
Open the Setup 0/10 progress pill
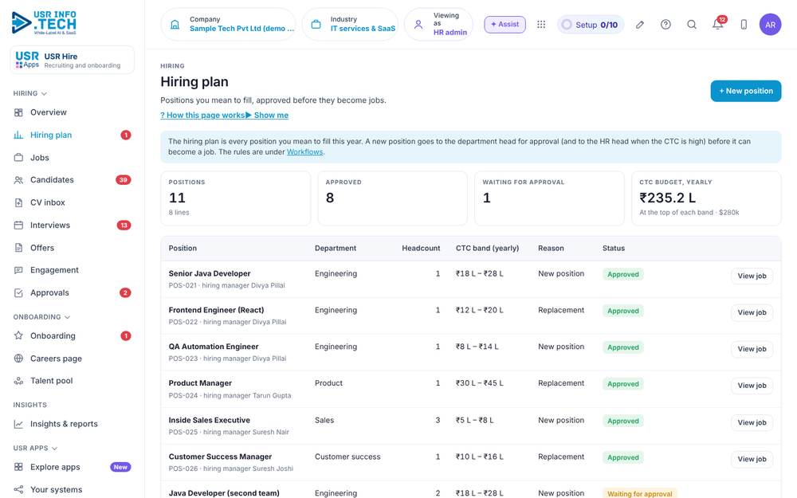[591, 25]
